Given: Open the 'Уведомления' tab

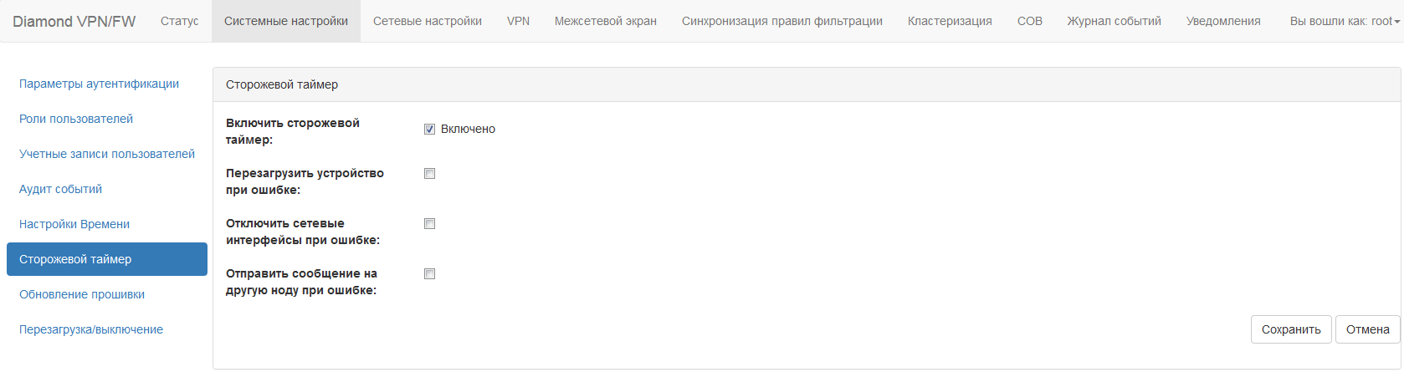Looking at the screenshot, I should (1222, 21).
